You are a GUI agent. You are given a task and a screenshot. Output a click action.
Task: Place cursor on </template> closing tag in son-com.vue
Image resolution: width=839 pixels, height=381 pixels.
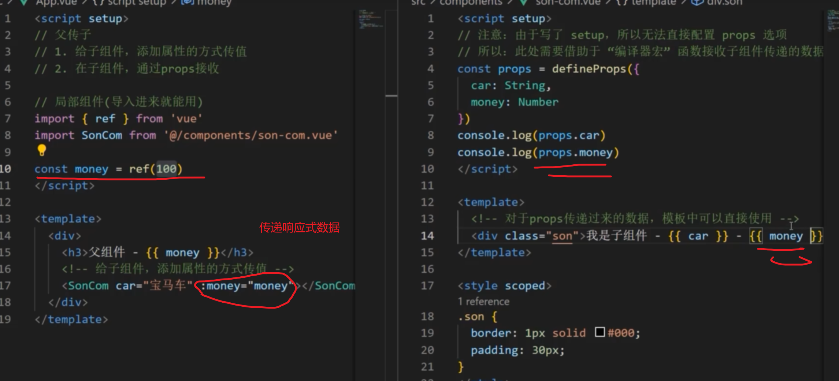click(494, 253)
